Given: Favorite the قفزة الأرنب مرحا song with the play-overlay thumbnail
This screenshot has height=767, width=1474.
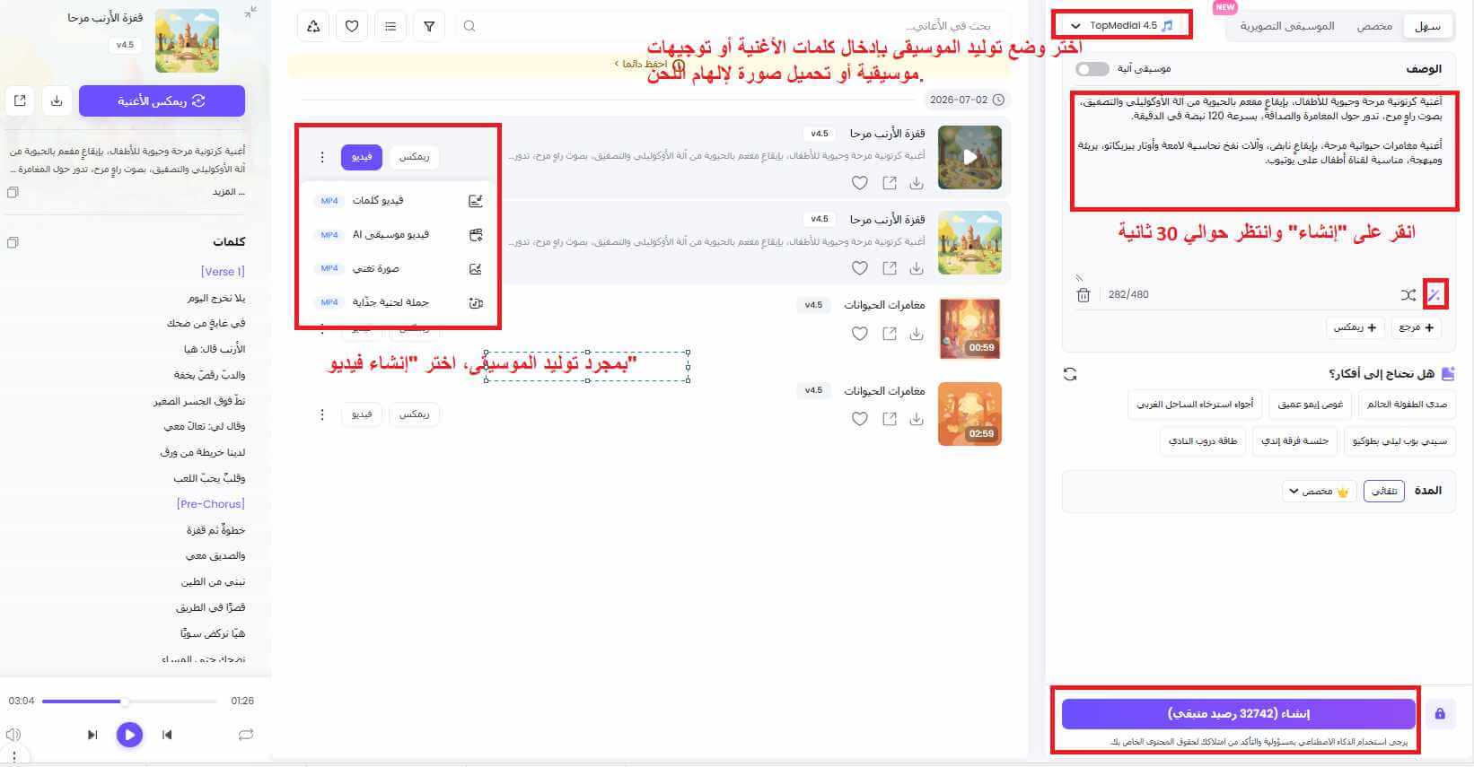Looking at the screenshot, I should click(x=860, y=183).
